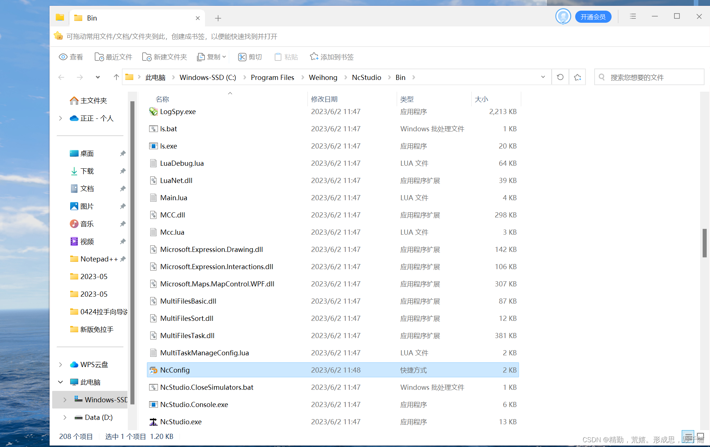Open 文档 in the sidebar
The image size is (710, 447).
tap(82, 188)
